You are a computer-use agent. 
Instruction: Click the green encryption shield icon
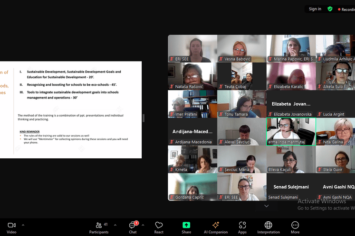[330, 9]
